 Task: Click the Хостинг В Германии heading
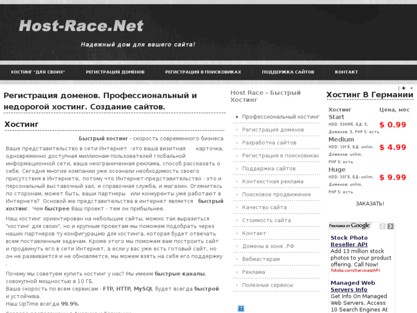[x=370, y=95]
